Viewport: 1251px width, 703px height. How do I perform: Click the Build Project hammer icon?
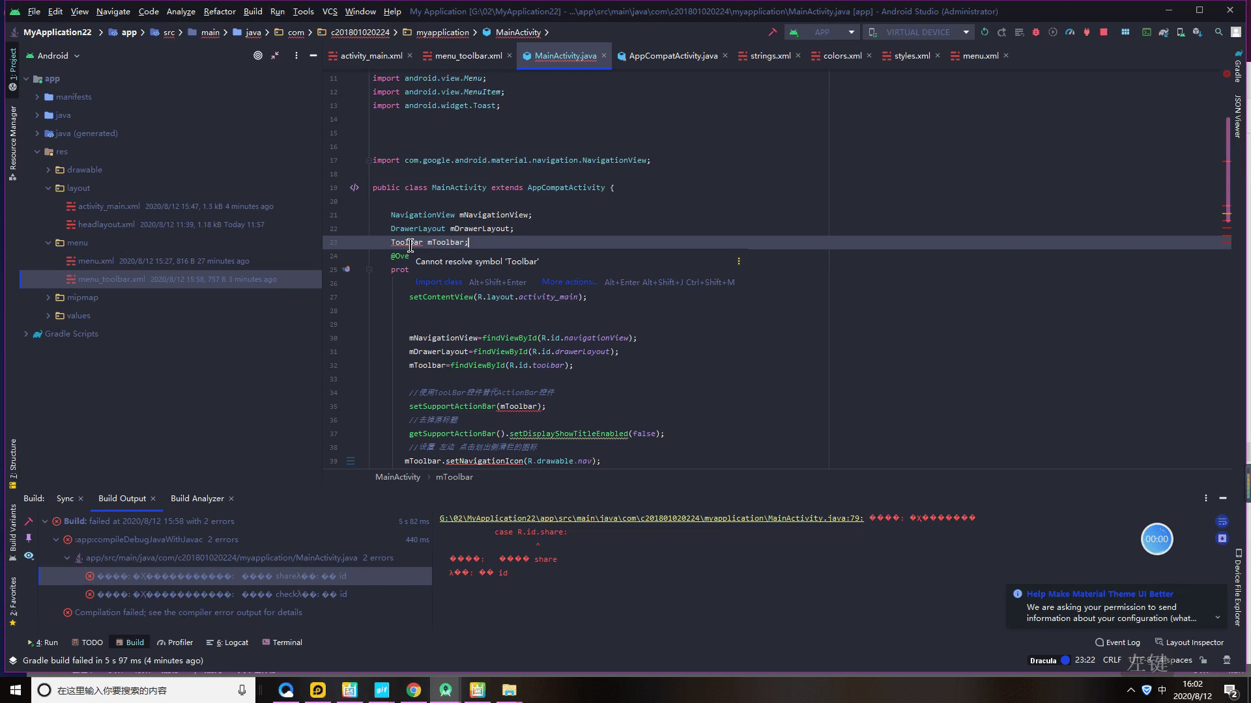[x=771, y=33]
